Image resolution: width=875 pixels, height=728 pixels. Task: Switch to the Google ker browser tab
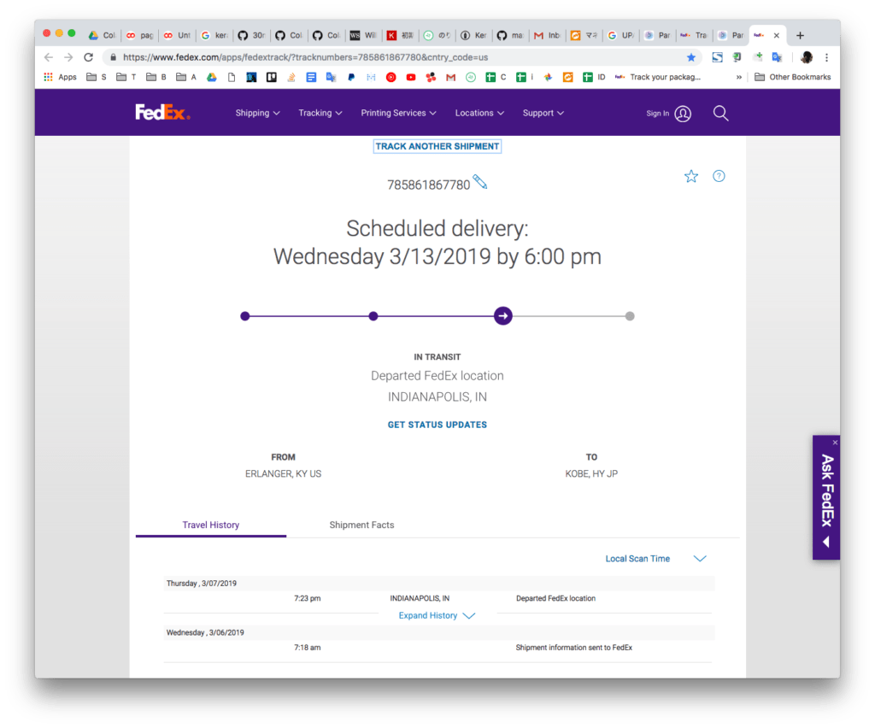click(214, 35)
